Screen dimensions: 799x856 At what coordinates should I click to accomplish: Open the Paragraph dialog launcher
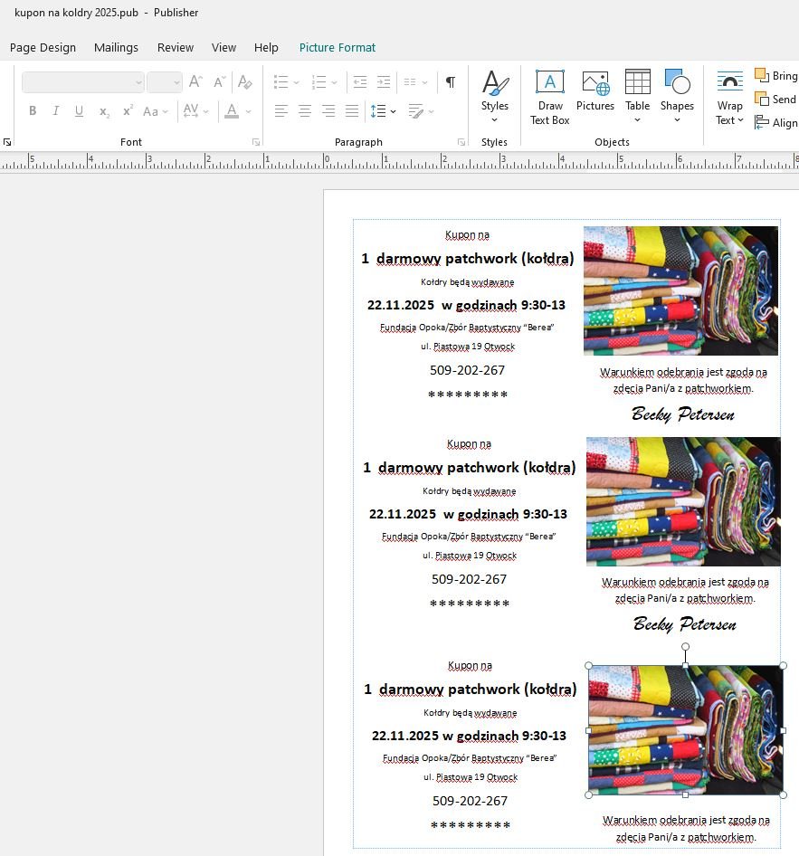461,142
